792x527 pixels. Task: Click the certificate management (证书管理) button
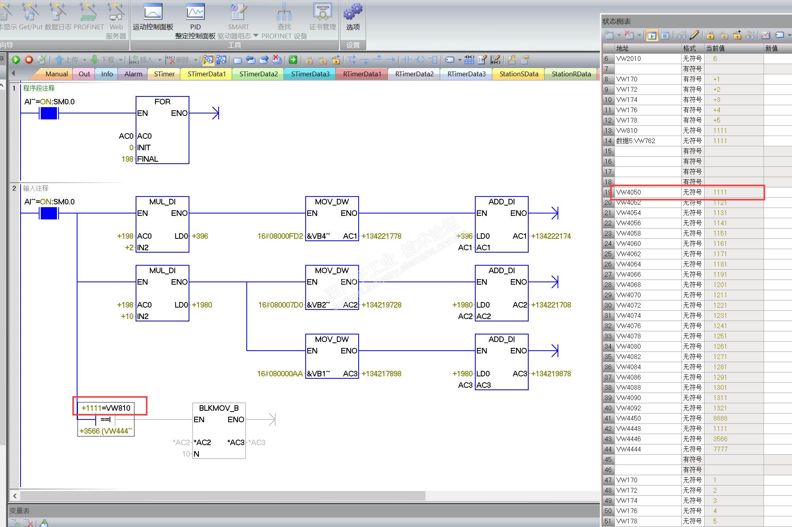322,17
